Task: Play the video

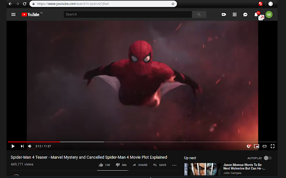Action: (x=13, y=146)
